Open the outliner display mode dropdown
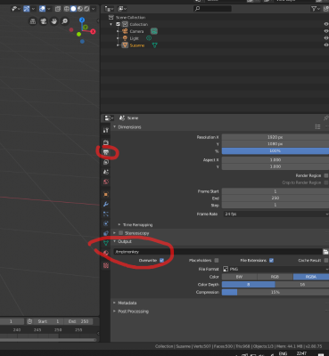 pyautogui.click(x=122, y=9)
